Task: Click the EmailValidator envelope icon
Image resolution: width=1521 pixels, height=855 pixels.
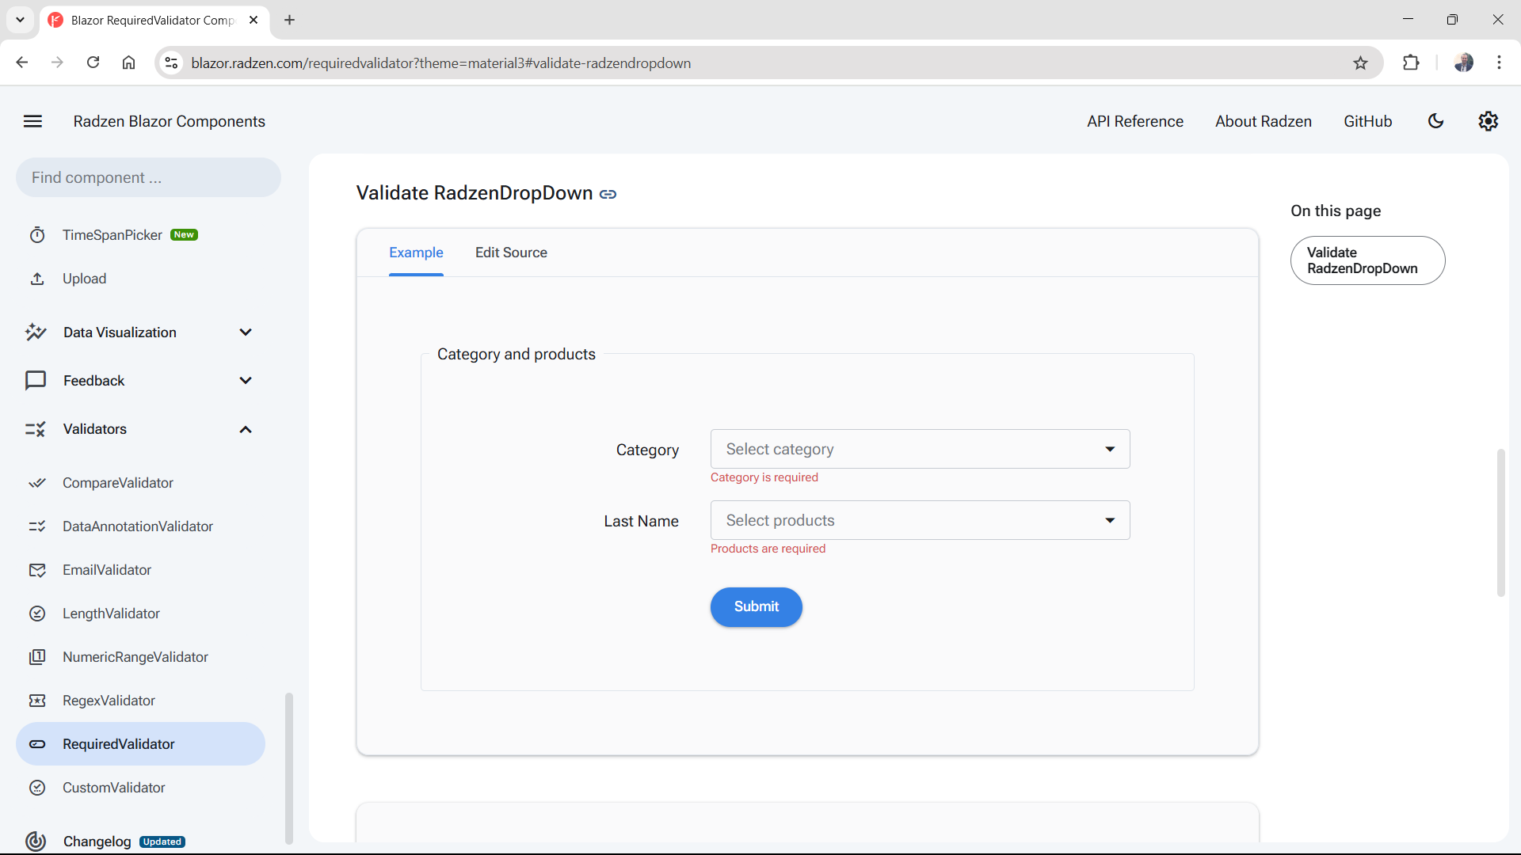Action: tap(37, 570)
